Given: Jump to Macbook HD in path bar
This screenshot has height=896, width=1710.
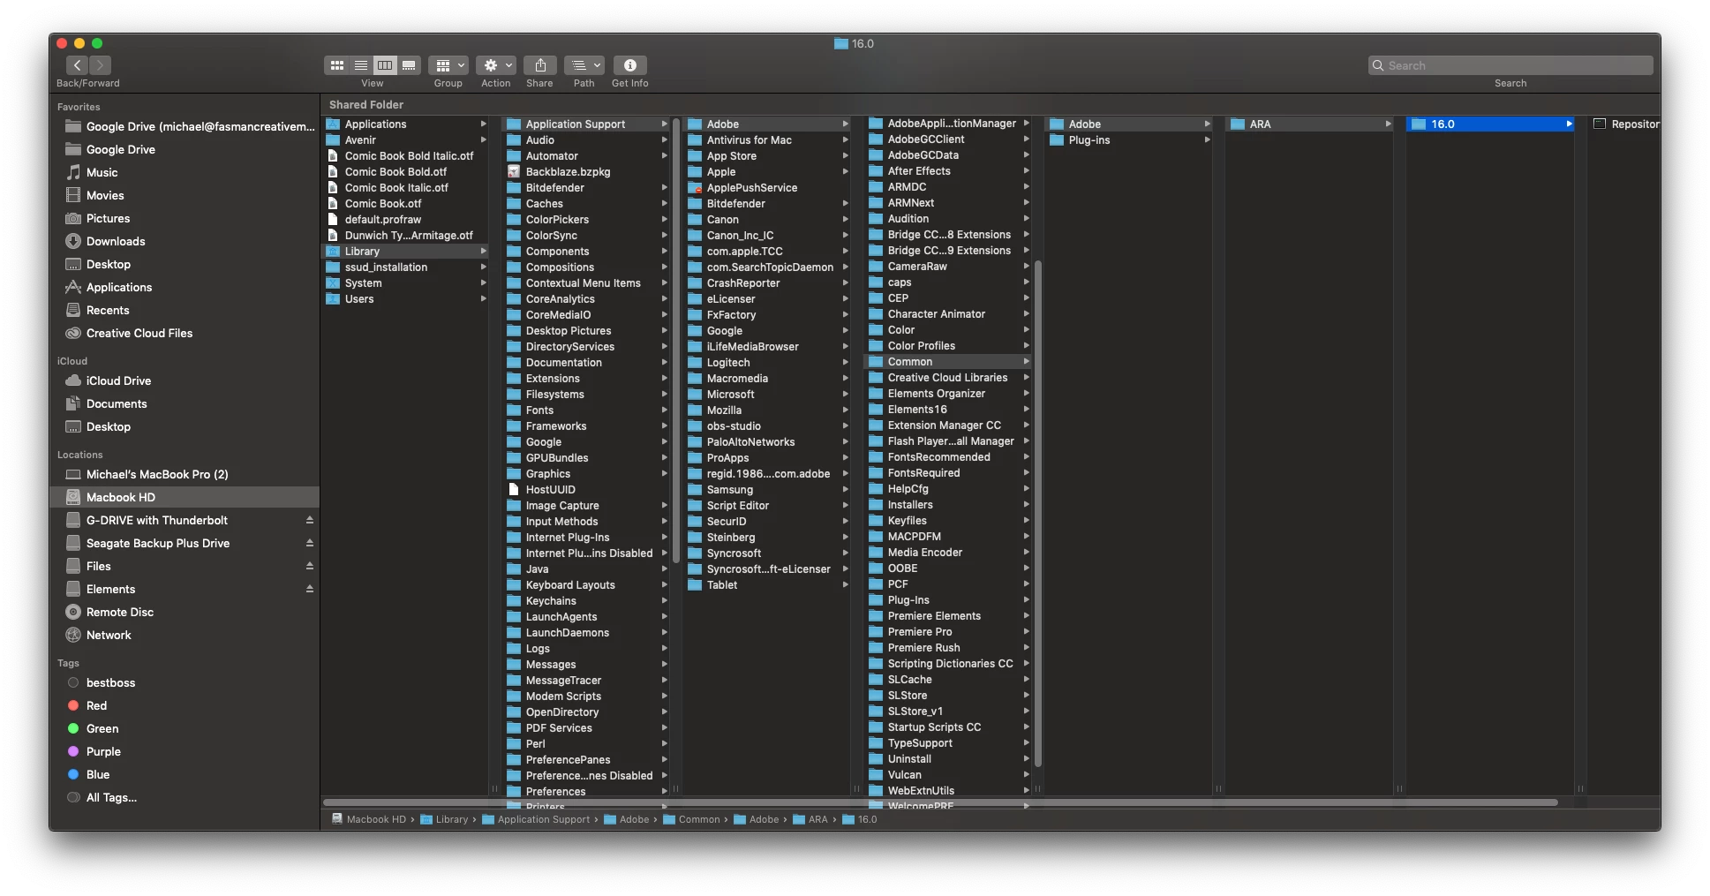Looking at the screenshot, I should pos(369,819).
